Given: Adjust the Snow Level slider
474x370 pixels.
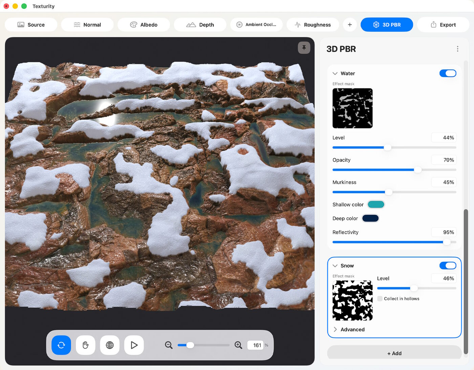Looking at the screenshot, I should [417, 288].
